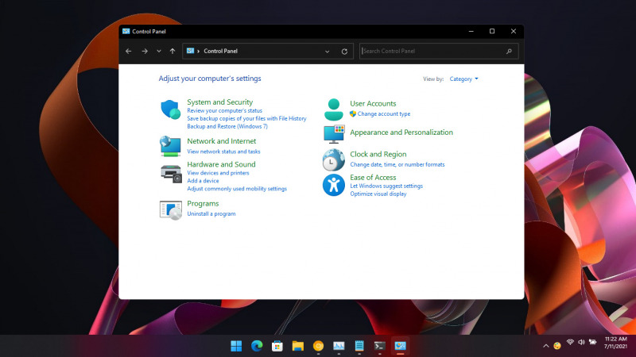Go back with the back arrow
The image size is (636, 357).
click(x=129, y=51)
